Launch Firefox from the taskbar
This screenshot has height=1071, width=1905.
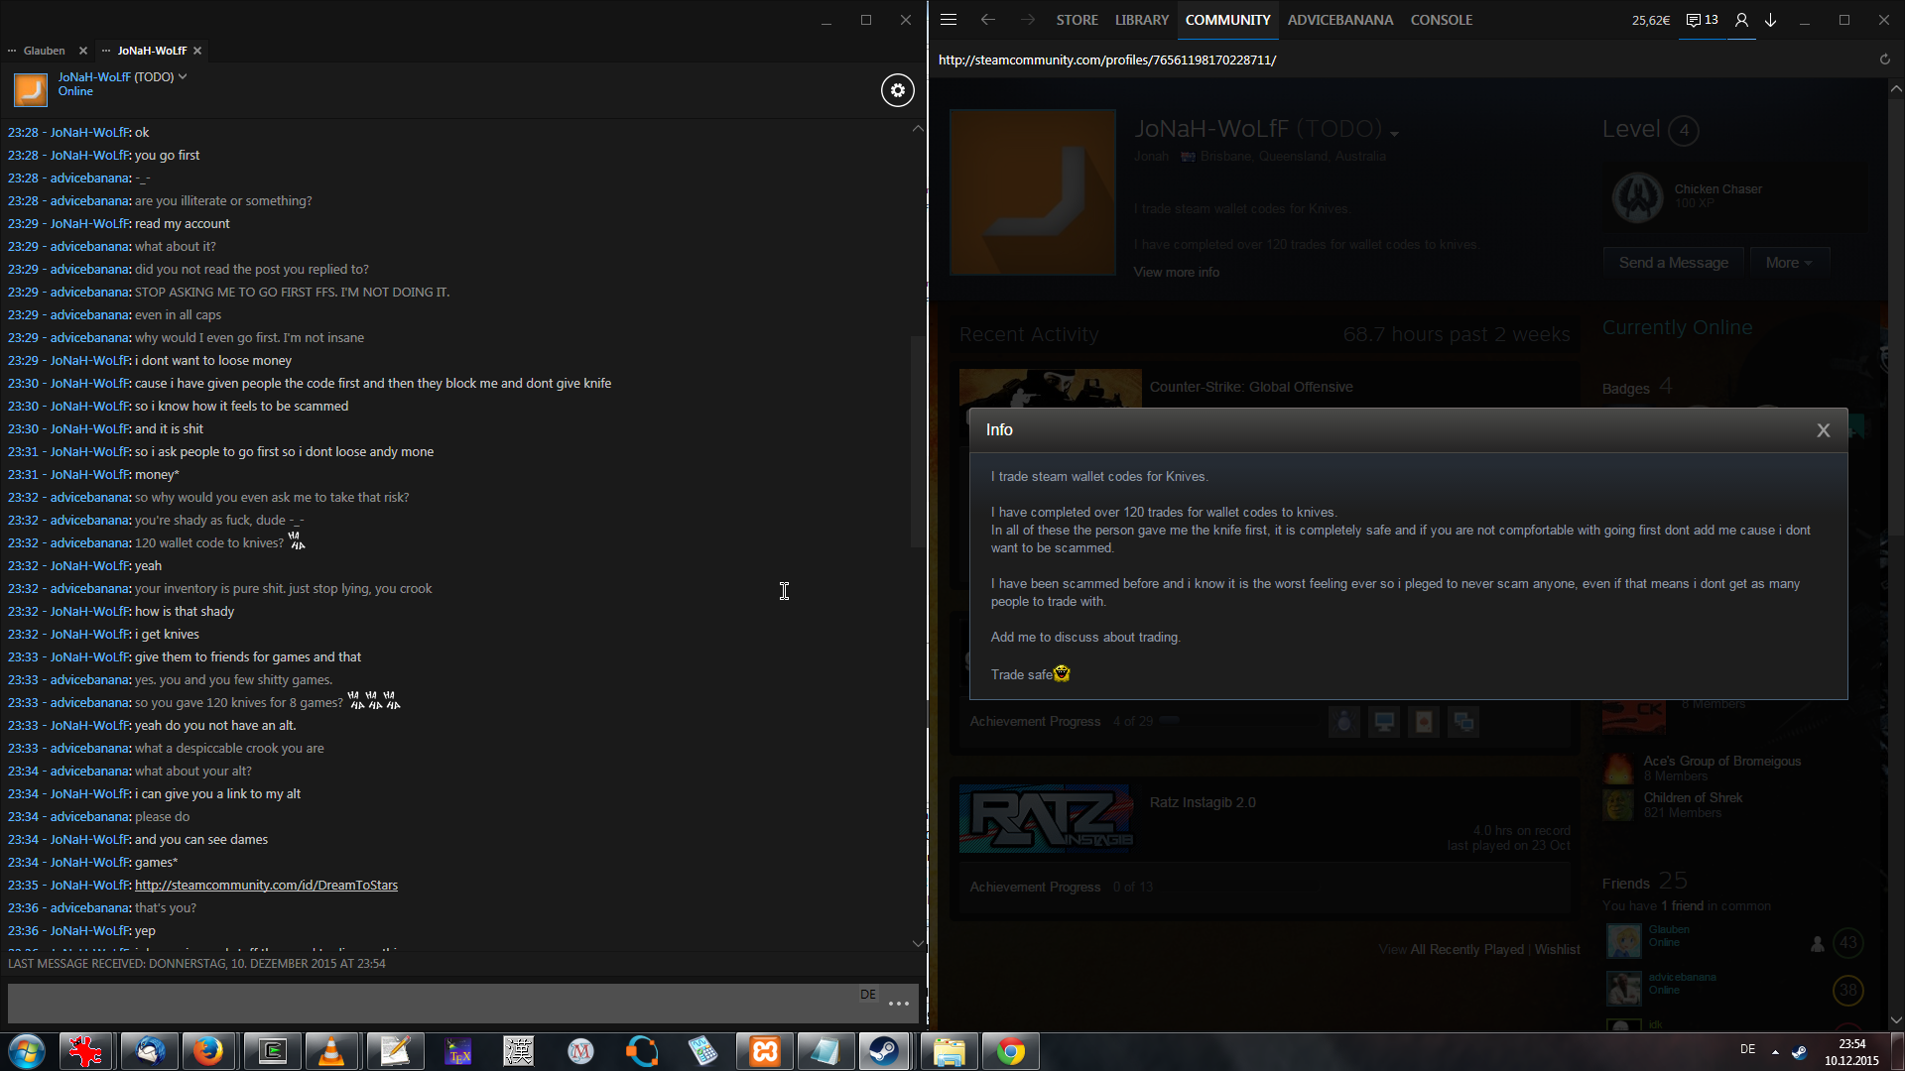tap(207, 1051)
